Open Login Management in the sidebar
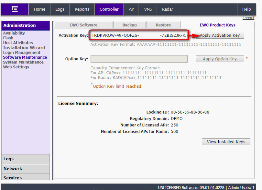 [22, 52]
